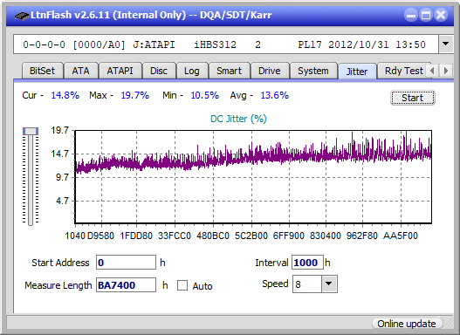Open the drive selection dropdown
Viewport: 460px width, 335px height.
point(446,44)
